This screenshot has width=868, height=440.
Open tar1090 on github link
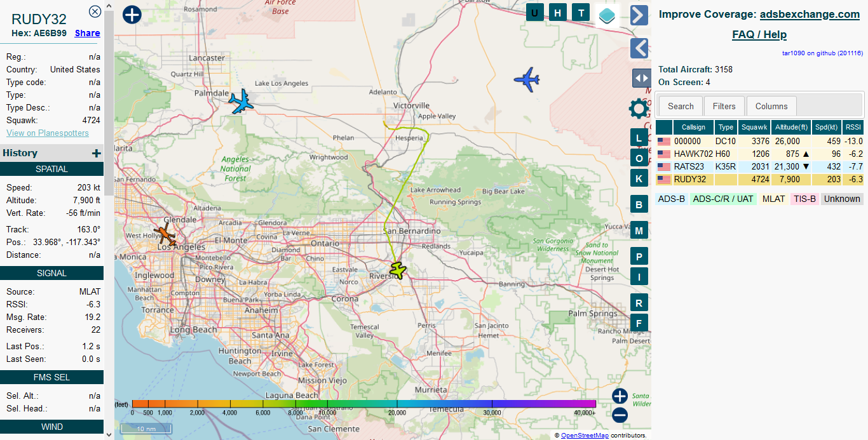[822, 53]
